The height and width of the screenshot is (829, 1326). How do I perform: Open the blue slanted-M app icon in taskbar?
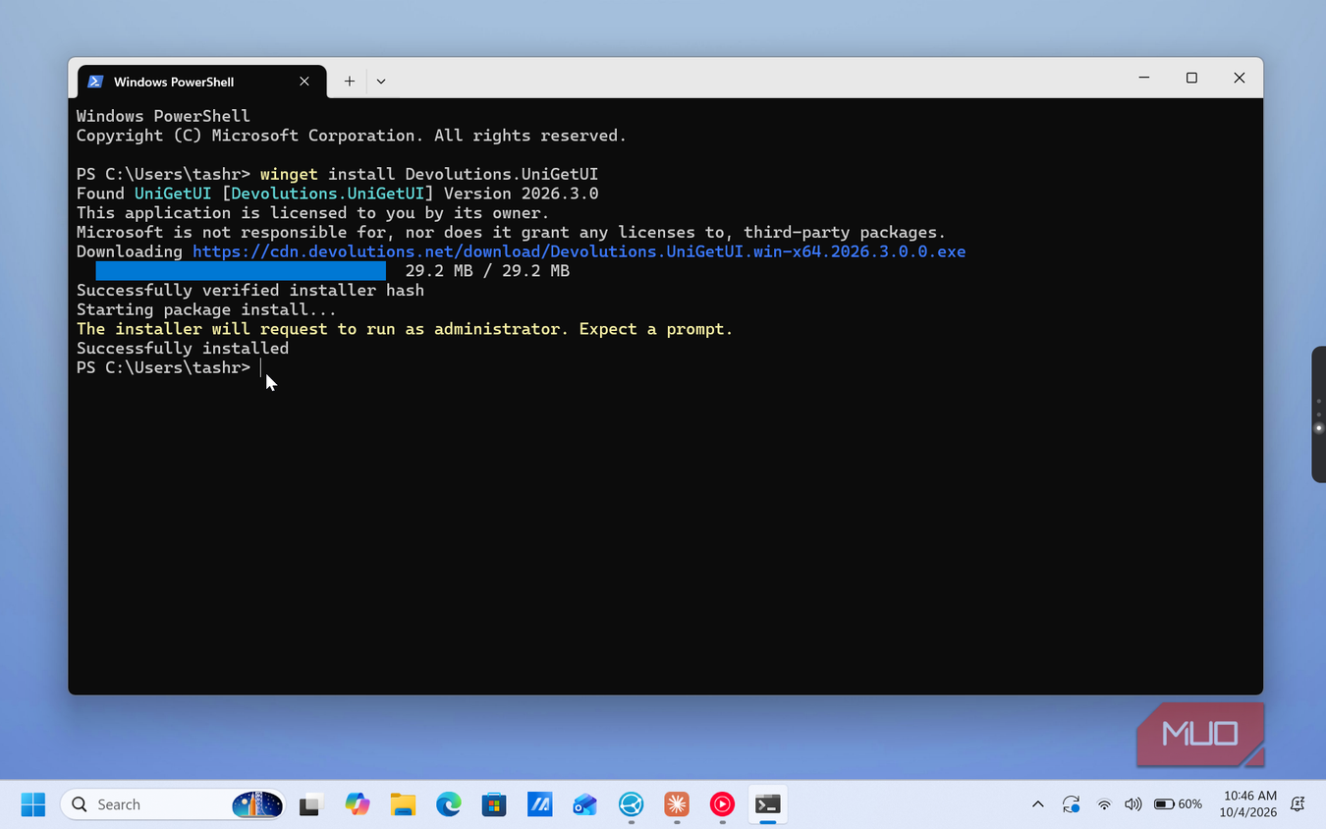[x=539, y=804]
